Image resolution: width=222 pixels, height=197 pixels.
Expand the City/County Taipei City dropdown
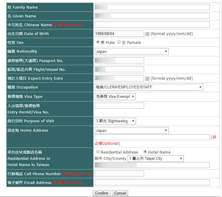click(x=156, y=159)
